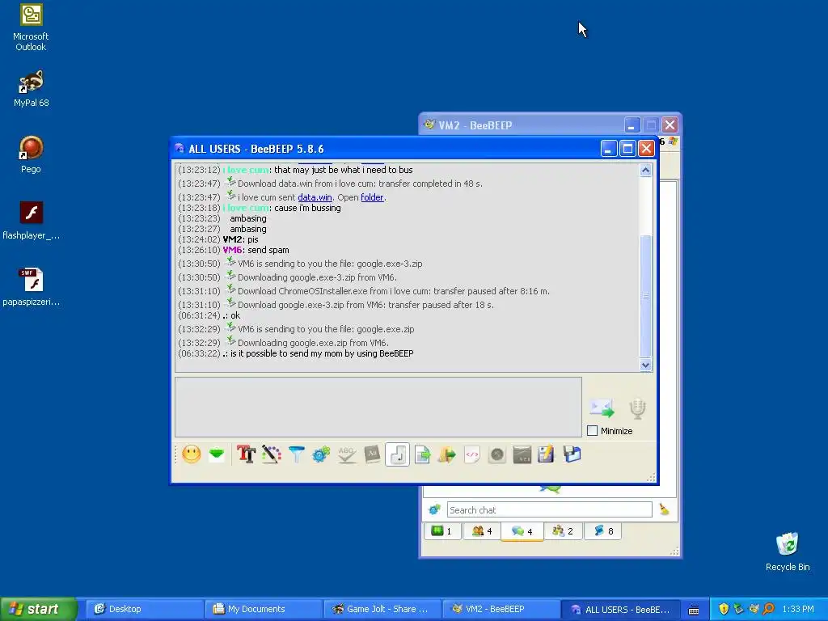Switch to the tab labeled 8

603,531
